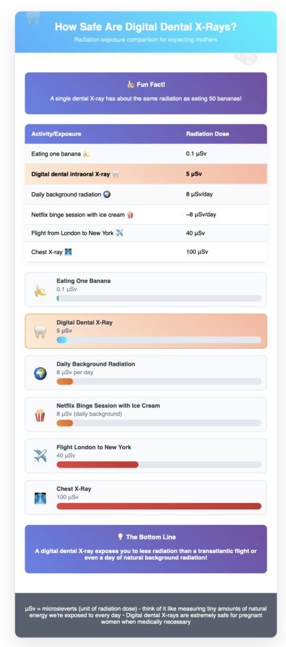Image resolution: width=286 pixels, height=647 pixels.
Task: Click the microsieverts footer note
Action: point(146,615)
